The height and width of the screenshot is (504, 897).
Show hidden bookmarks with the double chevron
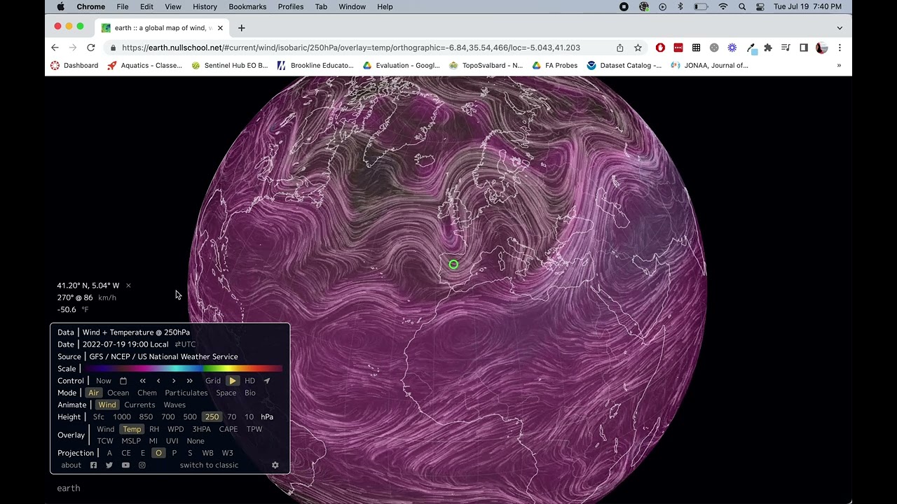coord(839,65)
